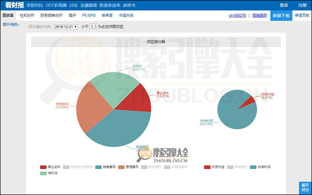This screenshot has height=195, width=312.
Task: Enable the greyed 所得税费用 legend entry
Action: [175, 167]
